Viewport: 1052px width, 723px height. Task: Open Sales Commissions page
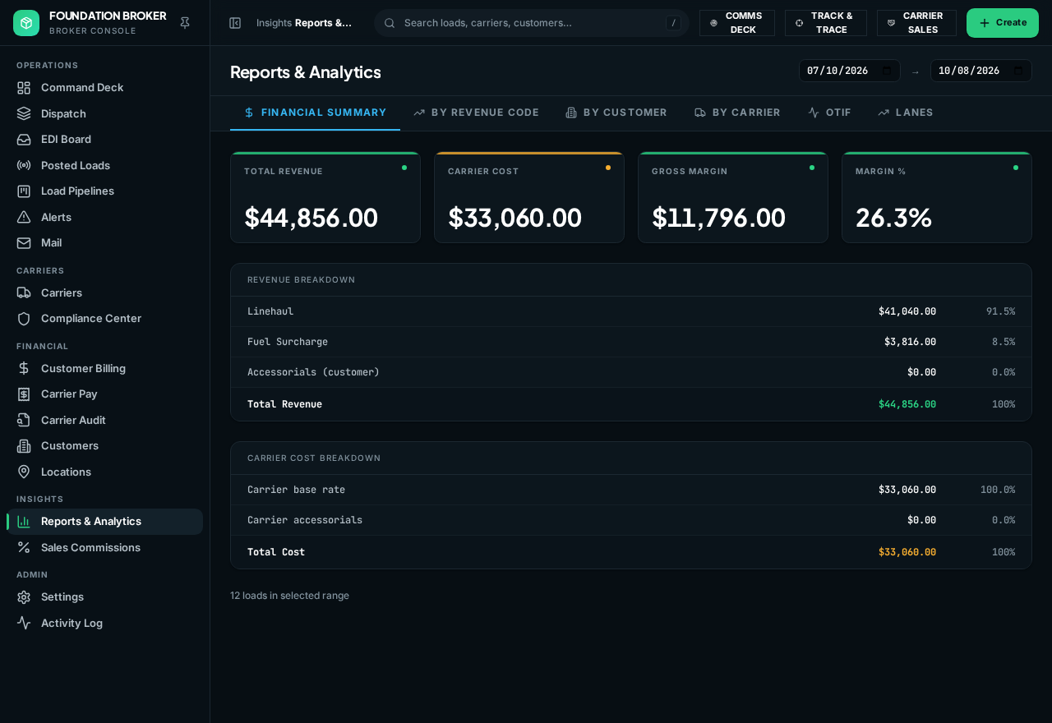105,547
